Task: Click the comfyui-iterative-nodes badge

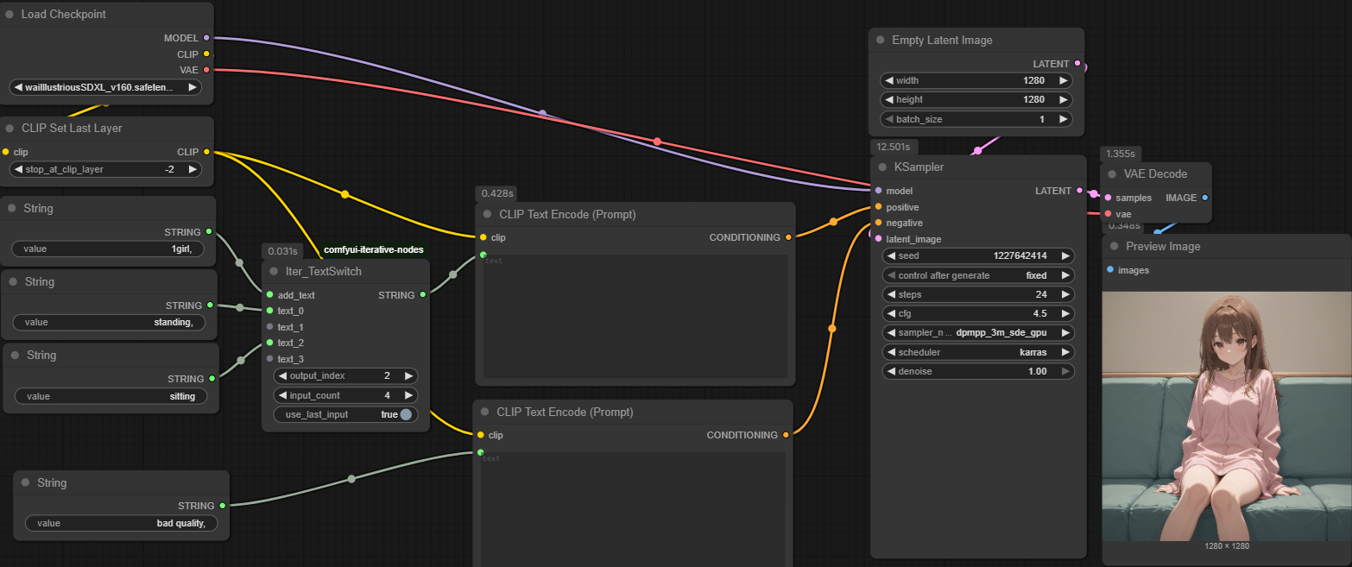Action: (x=374, y=249)
